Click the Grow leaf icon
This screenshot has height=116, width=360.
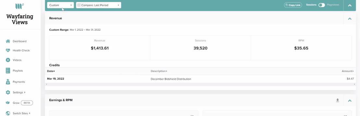8,103
